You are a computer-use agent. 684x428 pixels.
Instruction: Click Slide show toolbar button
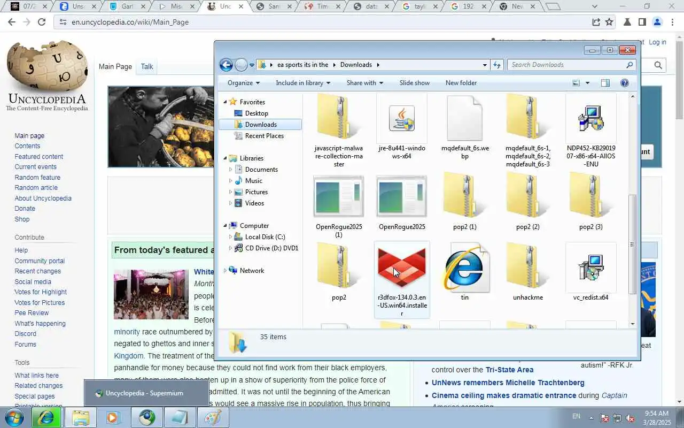415,83
